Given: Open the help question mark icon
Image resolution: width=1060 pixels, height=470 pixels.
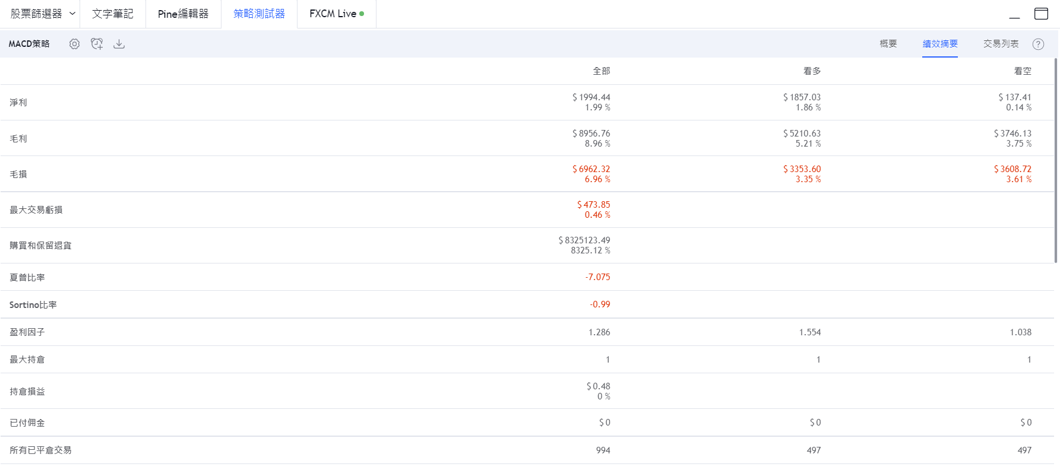Looking at the screenshot, I should point(1038,44).
